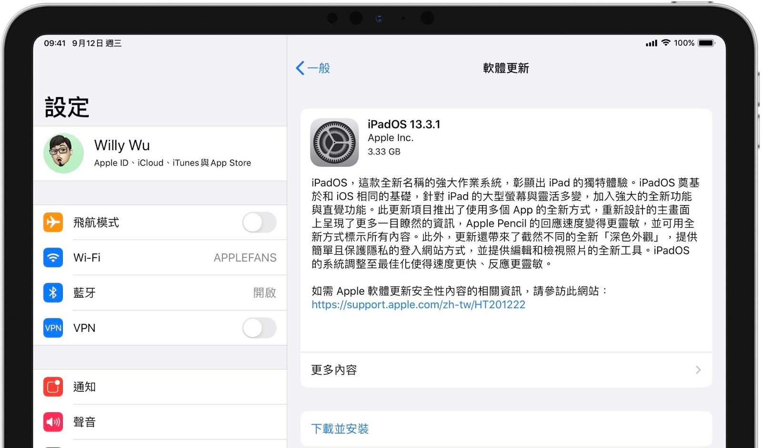The width and height of the screenshot is (762, 448).
Task: Open the Wi-Fi row showing APPLEFANS
Action: [160, 258]
